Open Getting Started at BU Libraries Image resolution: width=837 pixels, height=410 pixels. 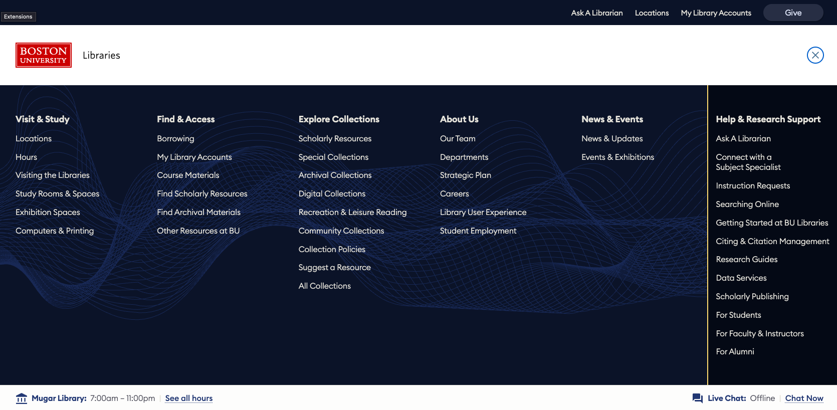(x=772, y=223)
